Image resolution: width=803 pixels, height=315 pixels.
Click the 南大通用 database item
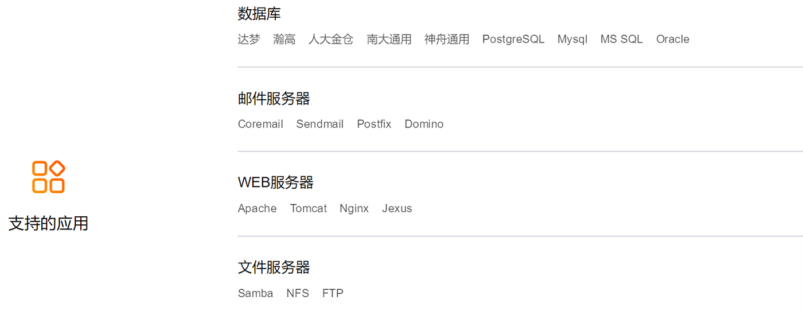click(389, 39)
